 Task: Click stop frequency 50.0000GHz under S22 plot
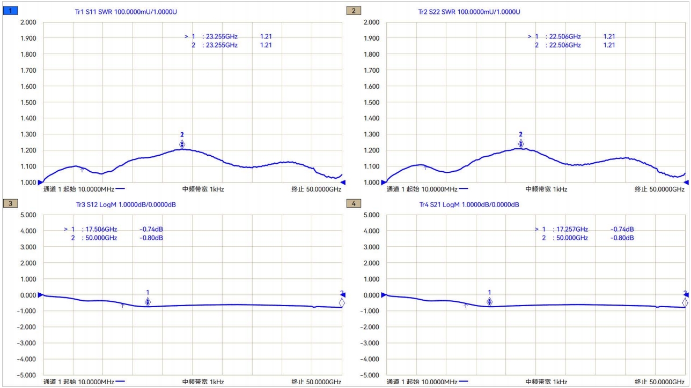click(659, 189)
